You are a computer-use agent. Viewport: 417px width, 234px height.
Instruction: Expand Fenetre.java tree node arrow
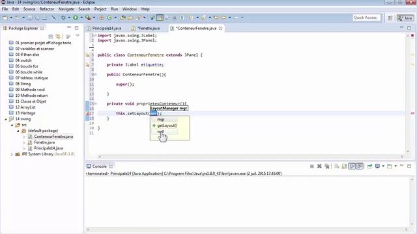click(x=24, y=142)
